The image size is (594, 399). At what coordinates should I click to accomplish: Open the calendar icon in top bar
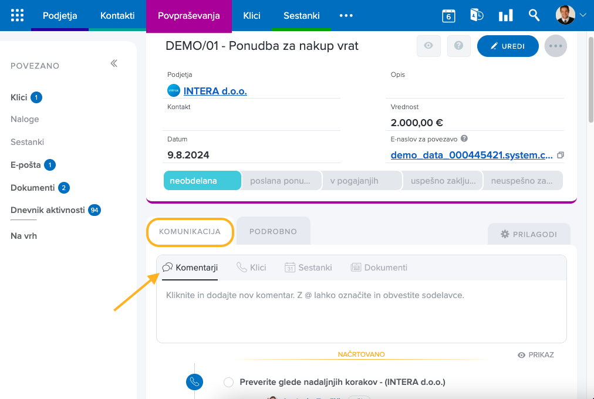[448, 16]
